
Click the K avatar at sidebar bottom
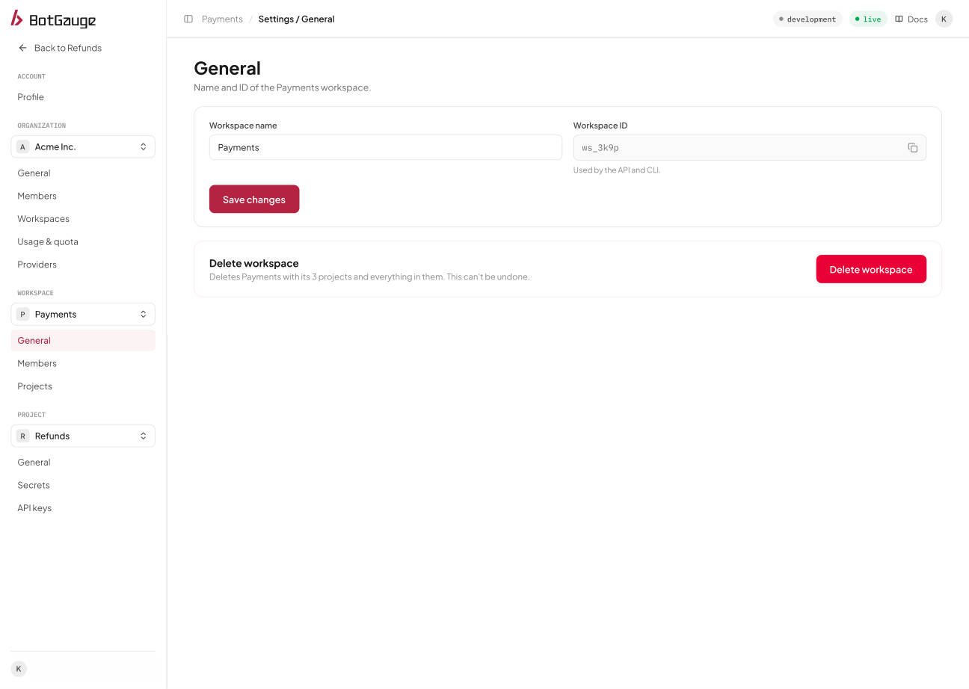click(19, 669)
